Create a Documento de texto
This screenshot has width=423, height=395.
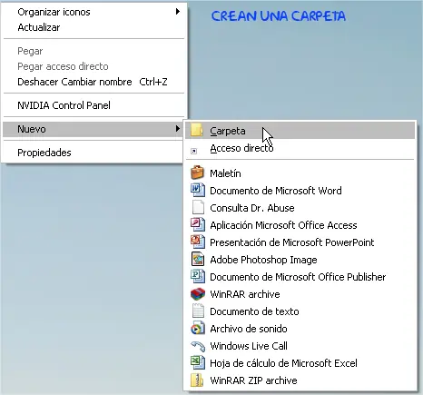[300, 311]
